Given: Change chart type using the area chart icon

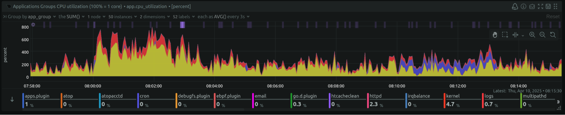Looking at the screenshot, I should tap(532, 6).
